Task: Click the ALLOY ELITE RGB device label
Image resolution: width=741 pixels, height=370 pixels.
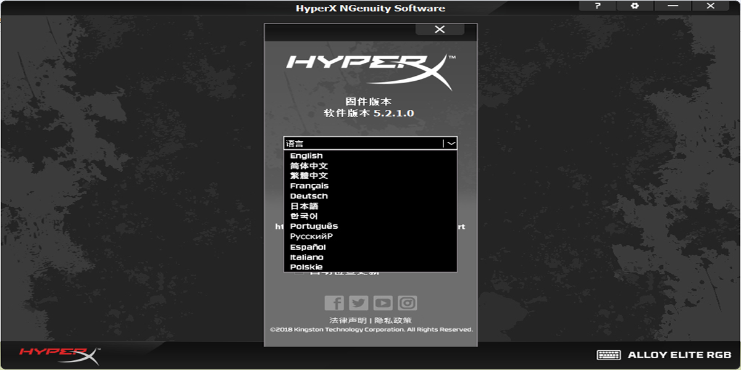Action: coord(679,355)
